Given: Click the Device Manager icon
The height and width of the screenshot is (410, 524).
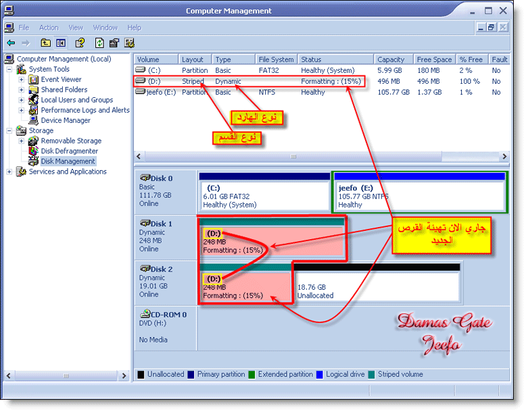Looking at the screenshot, I should pos(33,120).
